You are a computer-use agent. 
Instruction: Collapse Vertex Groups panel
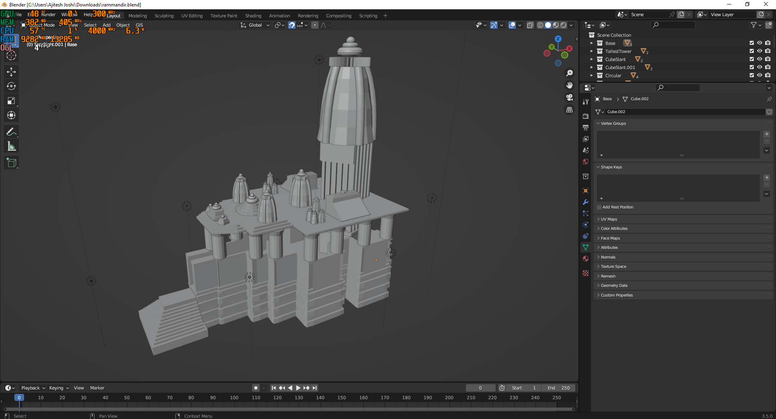click(683, 124)
